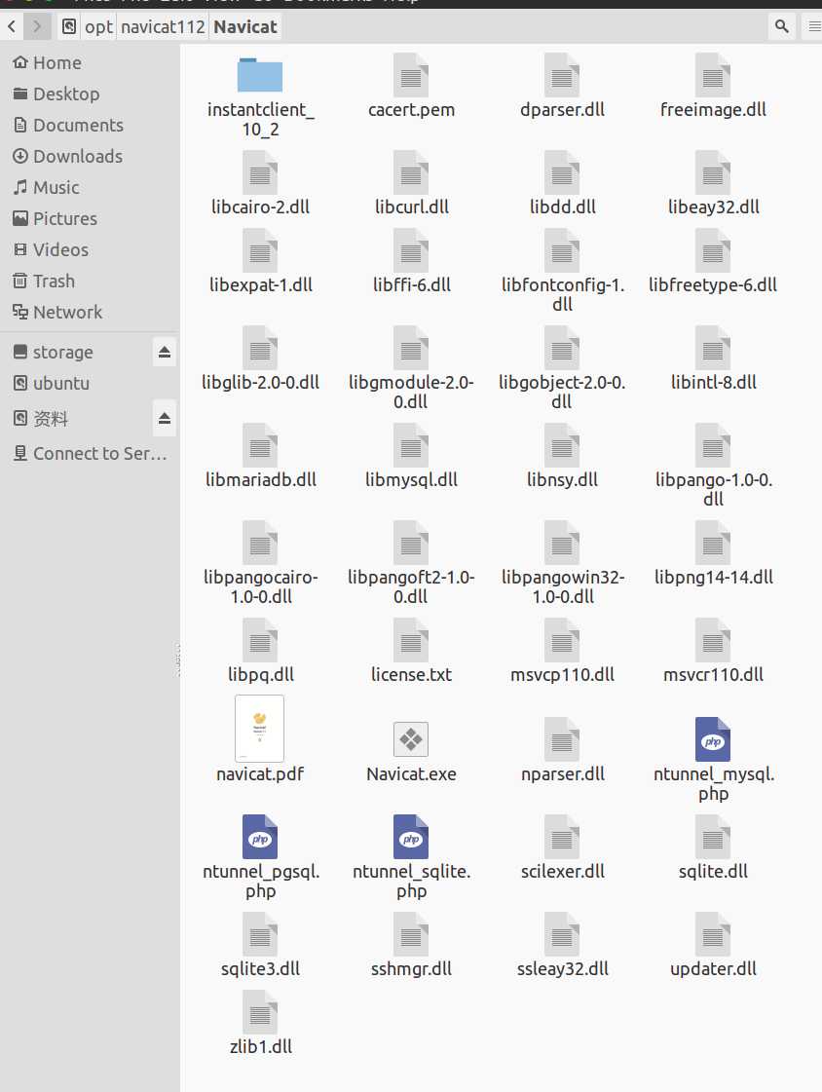Select the ssleay32.dll file icon

[562, 934]
